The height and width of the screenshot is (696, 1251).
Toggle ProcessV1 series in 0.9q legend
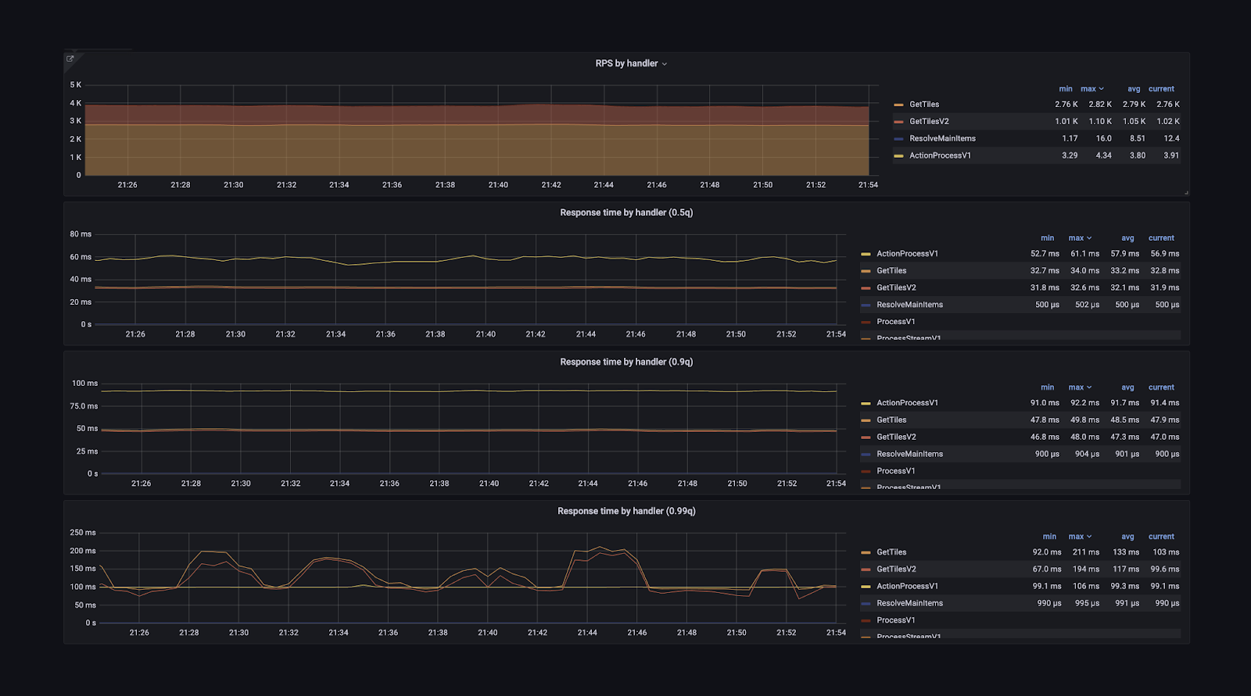pos(895,471)
